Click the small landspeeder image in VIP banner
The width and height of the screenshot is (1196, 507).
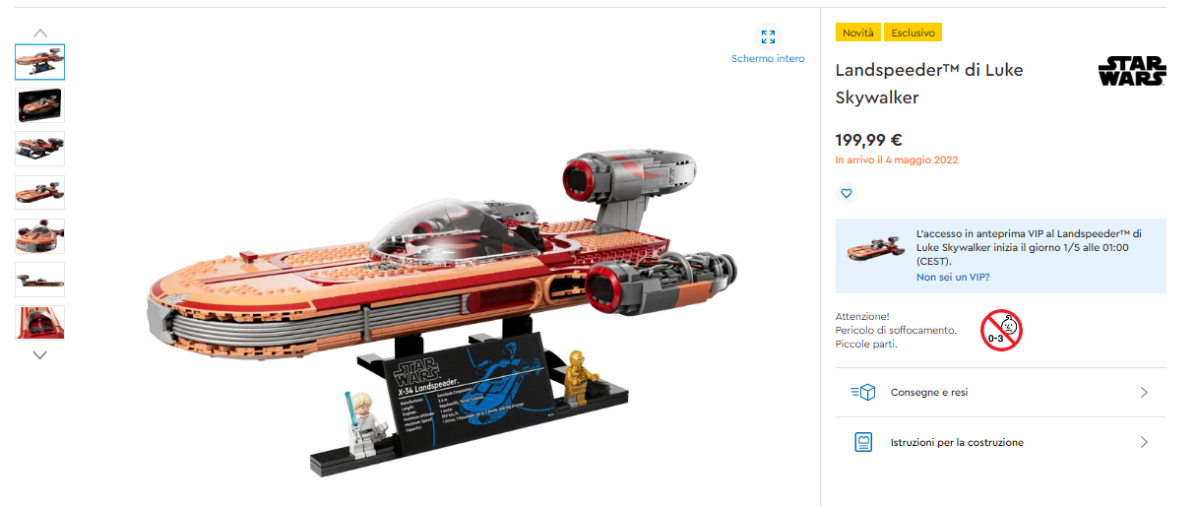(874, 247)
